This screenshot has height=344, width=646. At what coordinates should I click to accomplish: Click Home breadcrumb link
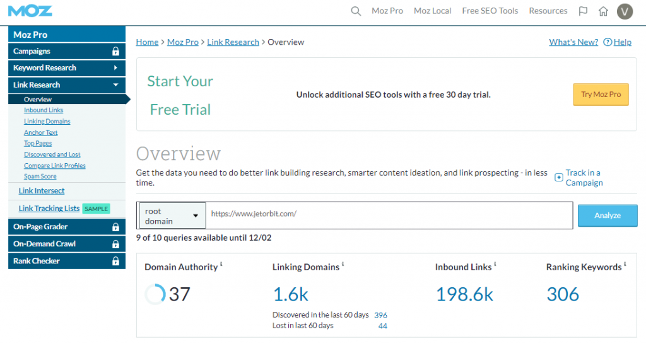point(147,42)
